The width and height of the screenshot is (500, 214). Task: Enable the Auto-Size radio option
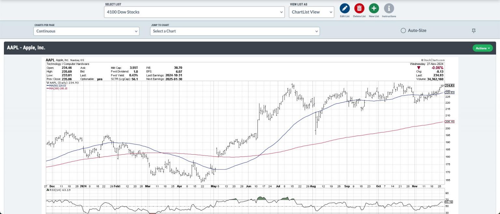pos(403,31)
